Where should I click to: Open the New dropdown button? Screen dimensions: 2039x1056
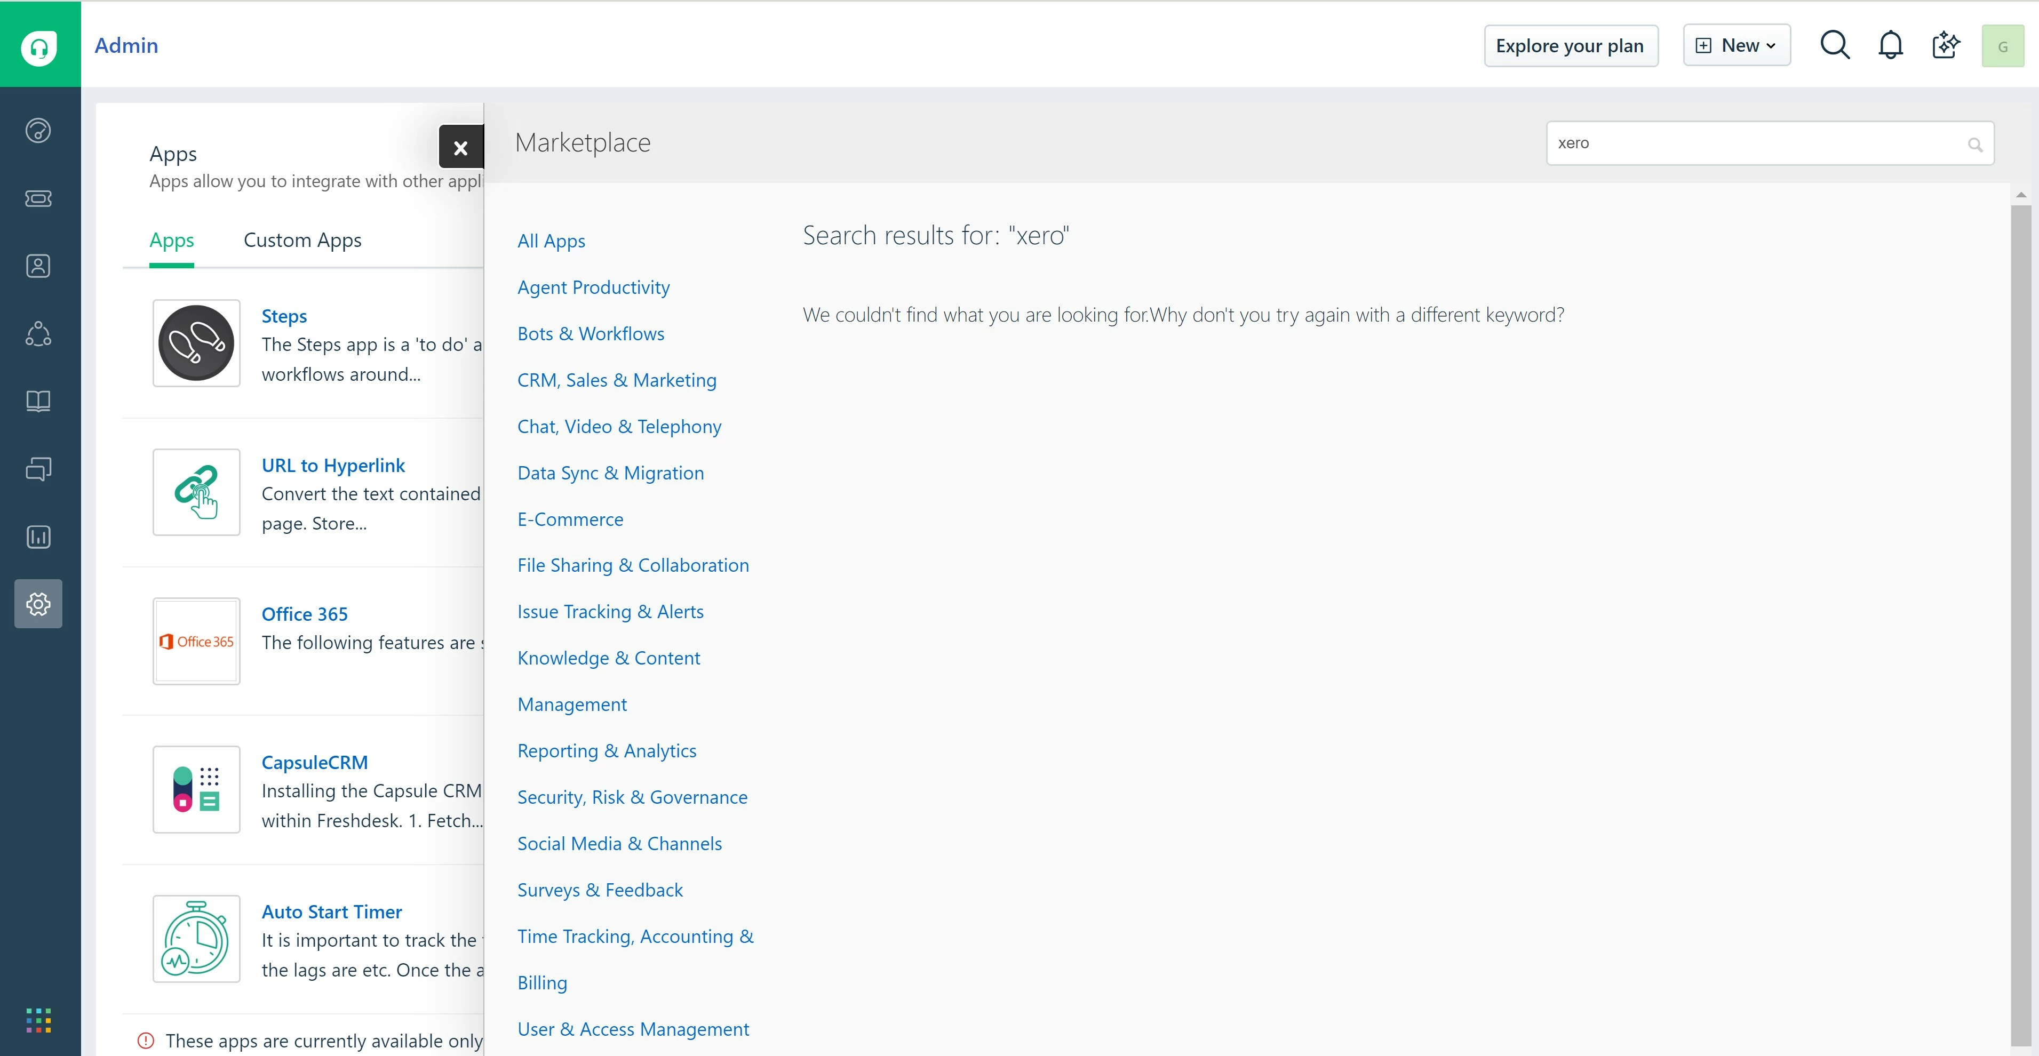click(x=1737, y=45)
